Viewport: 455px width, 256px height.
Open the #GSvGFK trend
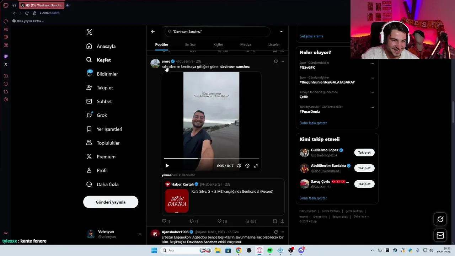coord(307,68)
